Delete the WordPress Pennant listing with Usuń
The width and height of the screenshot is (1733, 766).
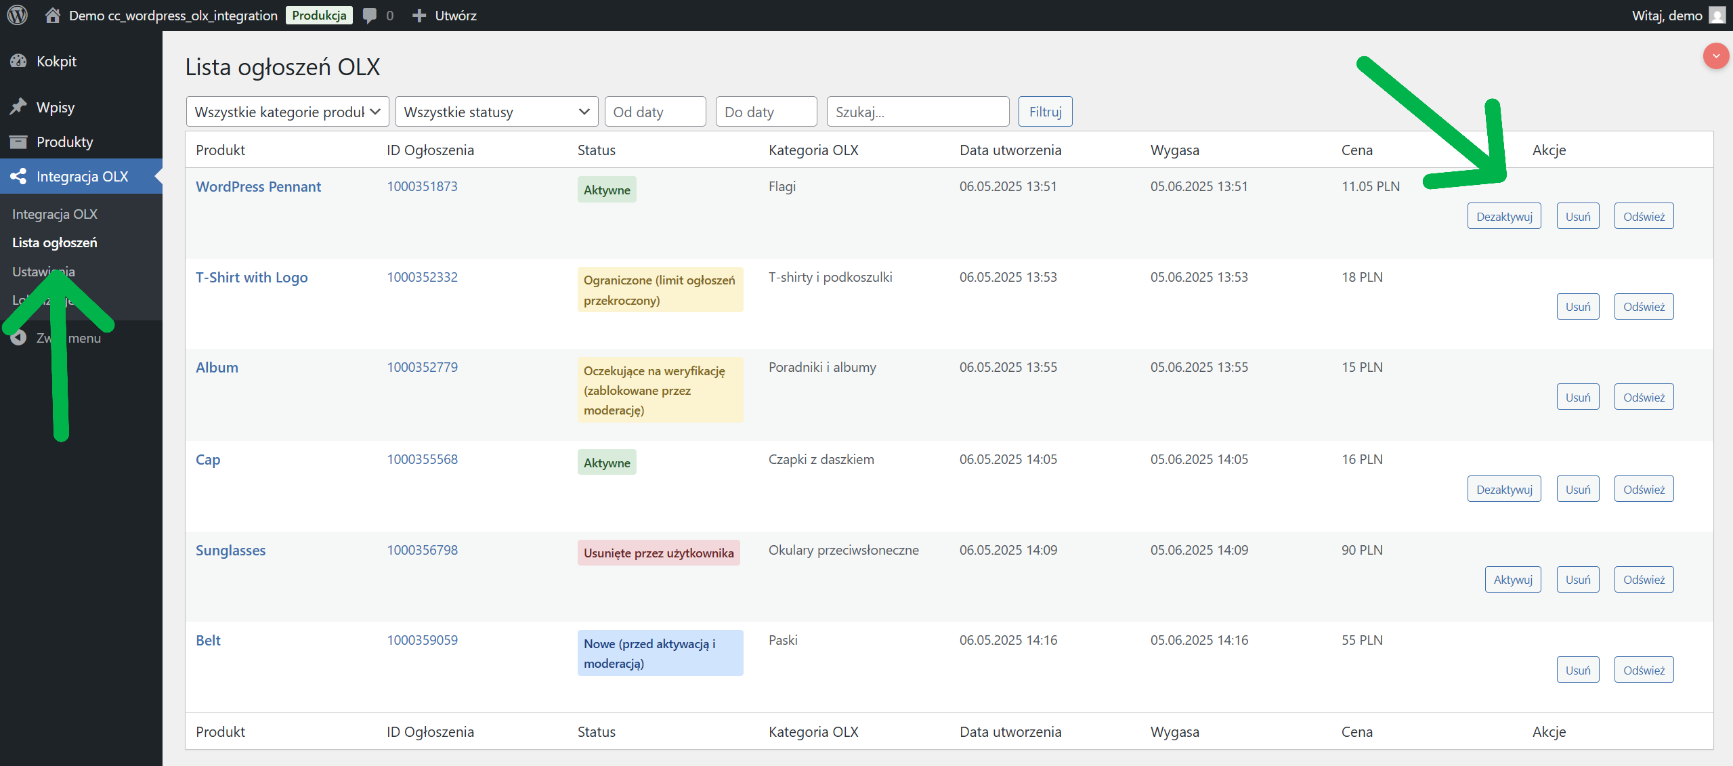1578,216
